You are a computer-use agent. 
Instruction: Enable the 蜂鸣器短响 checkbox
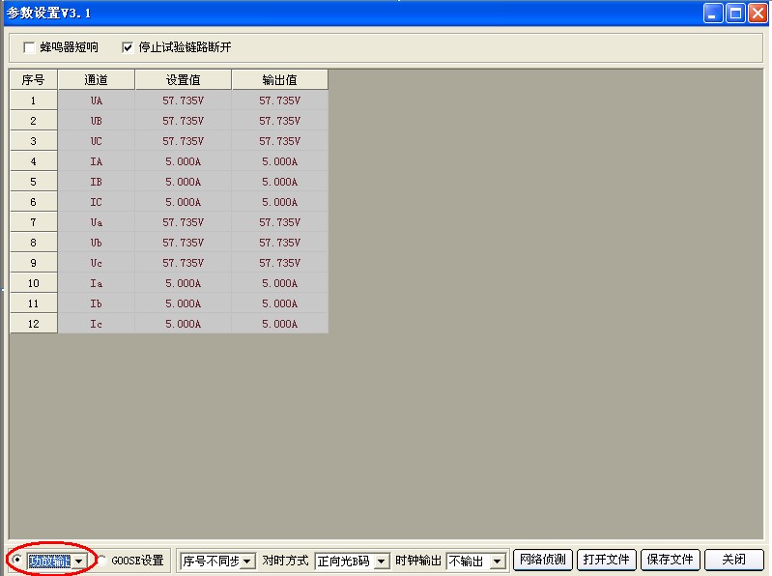[29, 47]
